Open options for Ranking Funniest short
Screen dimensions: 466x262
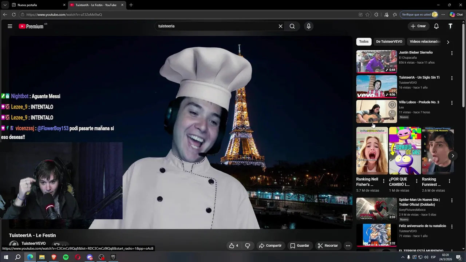coord(449,181)
